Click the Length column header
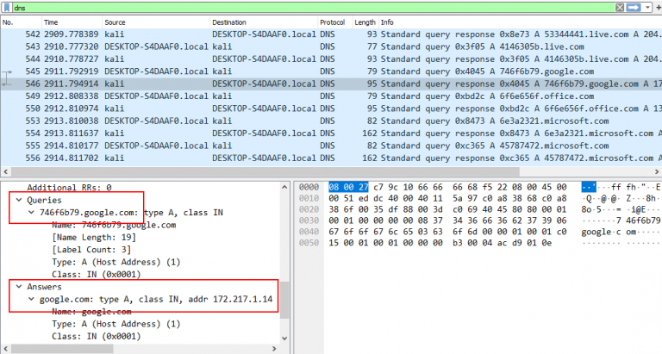This screenshot has height=354, width=662. (365, 21)
